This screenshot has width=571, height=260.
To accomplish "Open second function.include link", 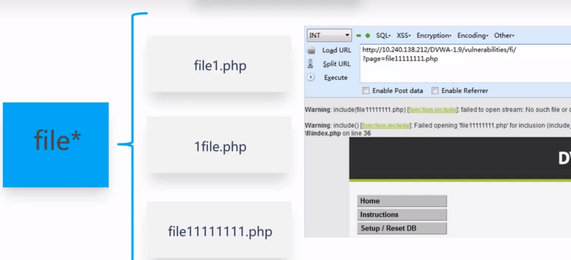I will (386, 125).
